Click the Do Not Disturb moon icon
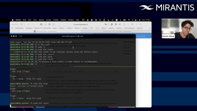 pyautogui.click(x=108, y=20)
